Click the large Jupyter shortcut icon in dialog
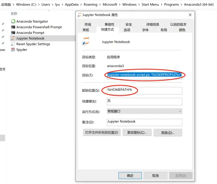 [x=86, y=42]
